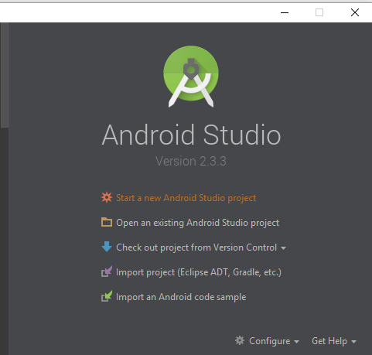Click the green arrow Import code sample icon

coord(107,296)
